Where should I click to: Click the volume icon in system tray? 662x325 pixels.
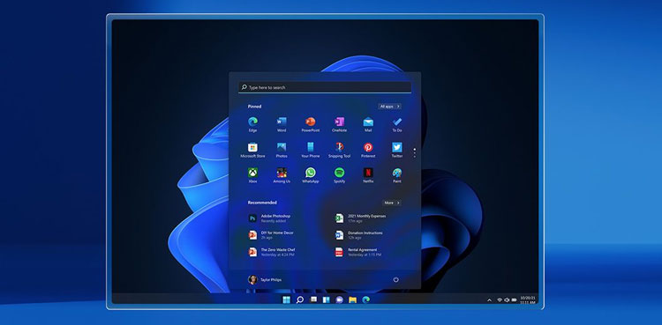[x=507, y=300]
